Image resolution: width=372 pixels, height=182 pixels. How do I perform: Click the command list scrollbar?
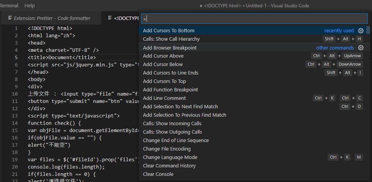[368, 35]
